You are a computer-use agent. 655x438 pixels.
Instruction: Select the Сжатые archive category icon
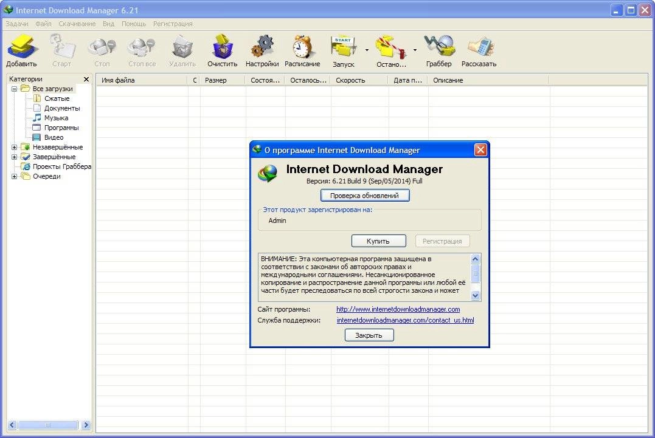point(37,98)
